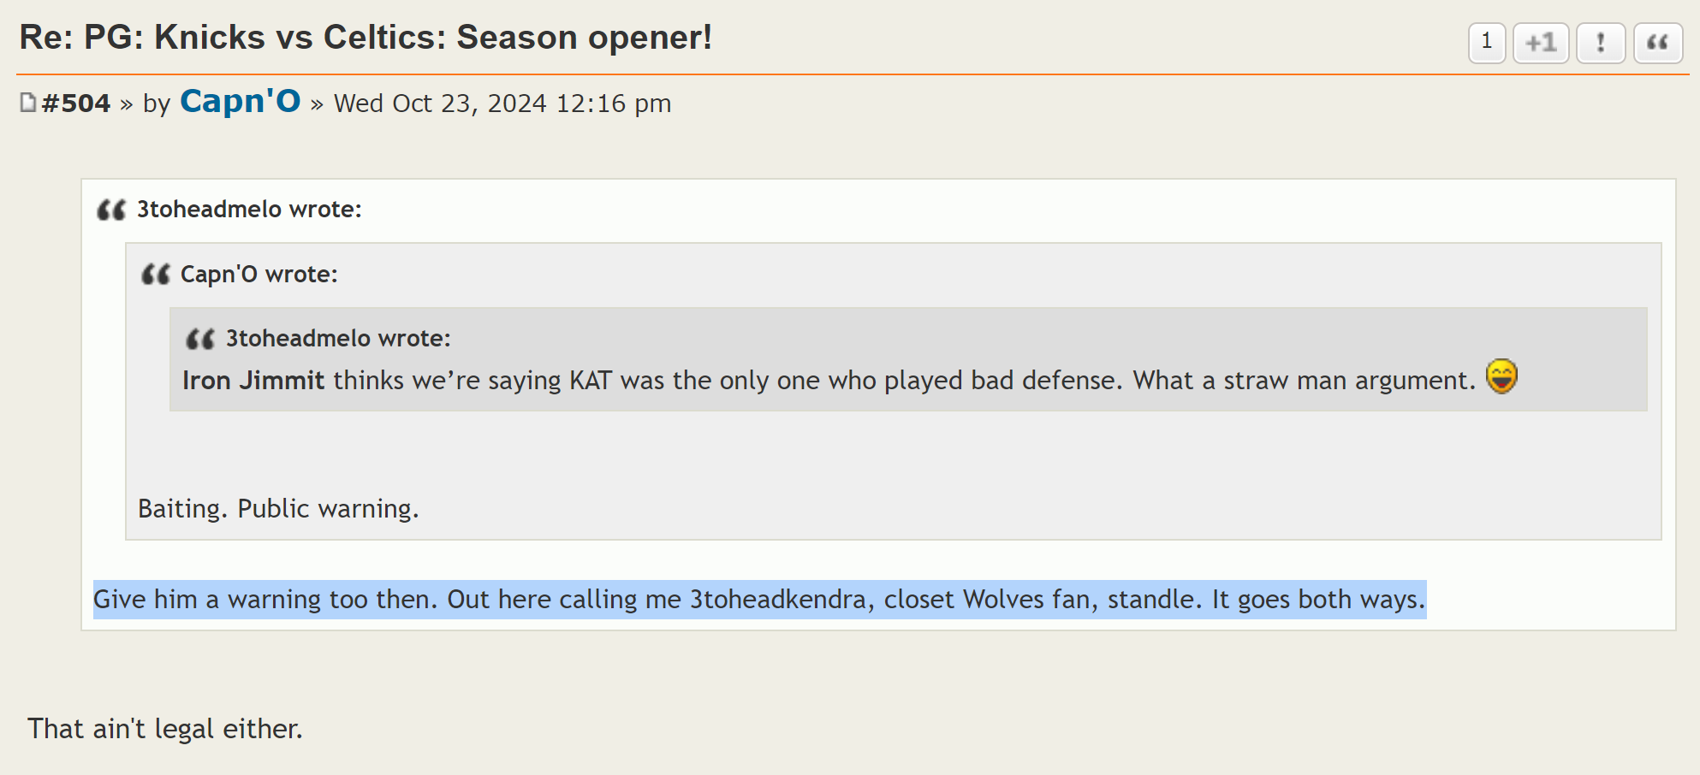Click the post date Wed Oct 23, 2024
The image size is (1700, 775).
coord(502,104)
